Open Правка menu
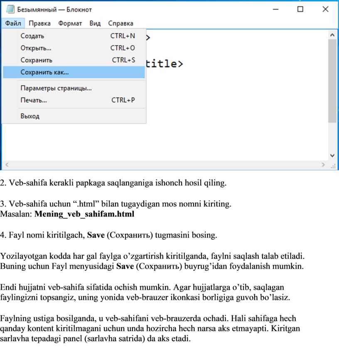This screenshot has width=339, height=355. [x=40, y=23]
